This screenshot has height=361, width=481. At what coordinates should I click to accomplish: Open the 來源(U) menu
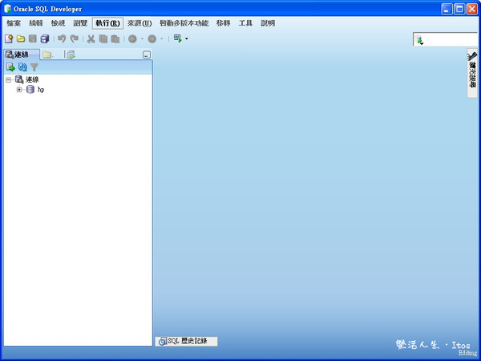coord(139,23)
